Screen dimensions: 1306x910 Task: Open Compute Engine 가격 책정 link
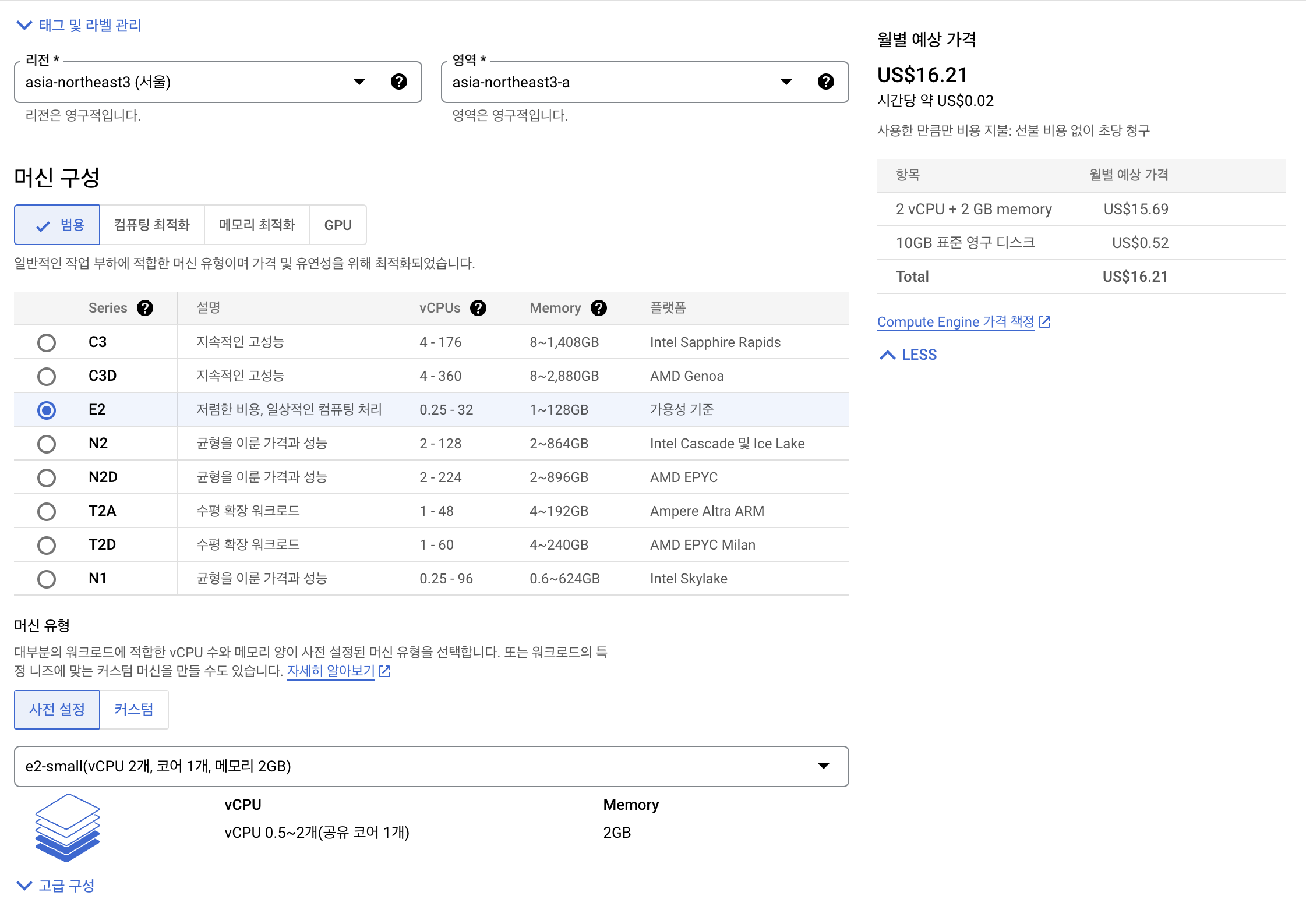pyautogui.click(x=955, y=322)
